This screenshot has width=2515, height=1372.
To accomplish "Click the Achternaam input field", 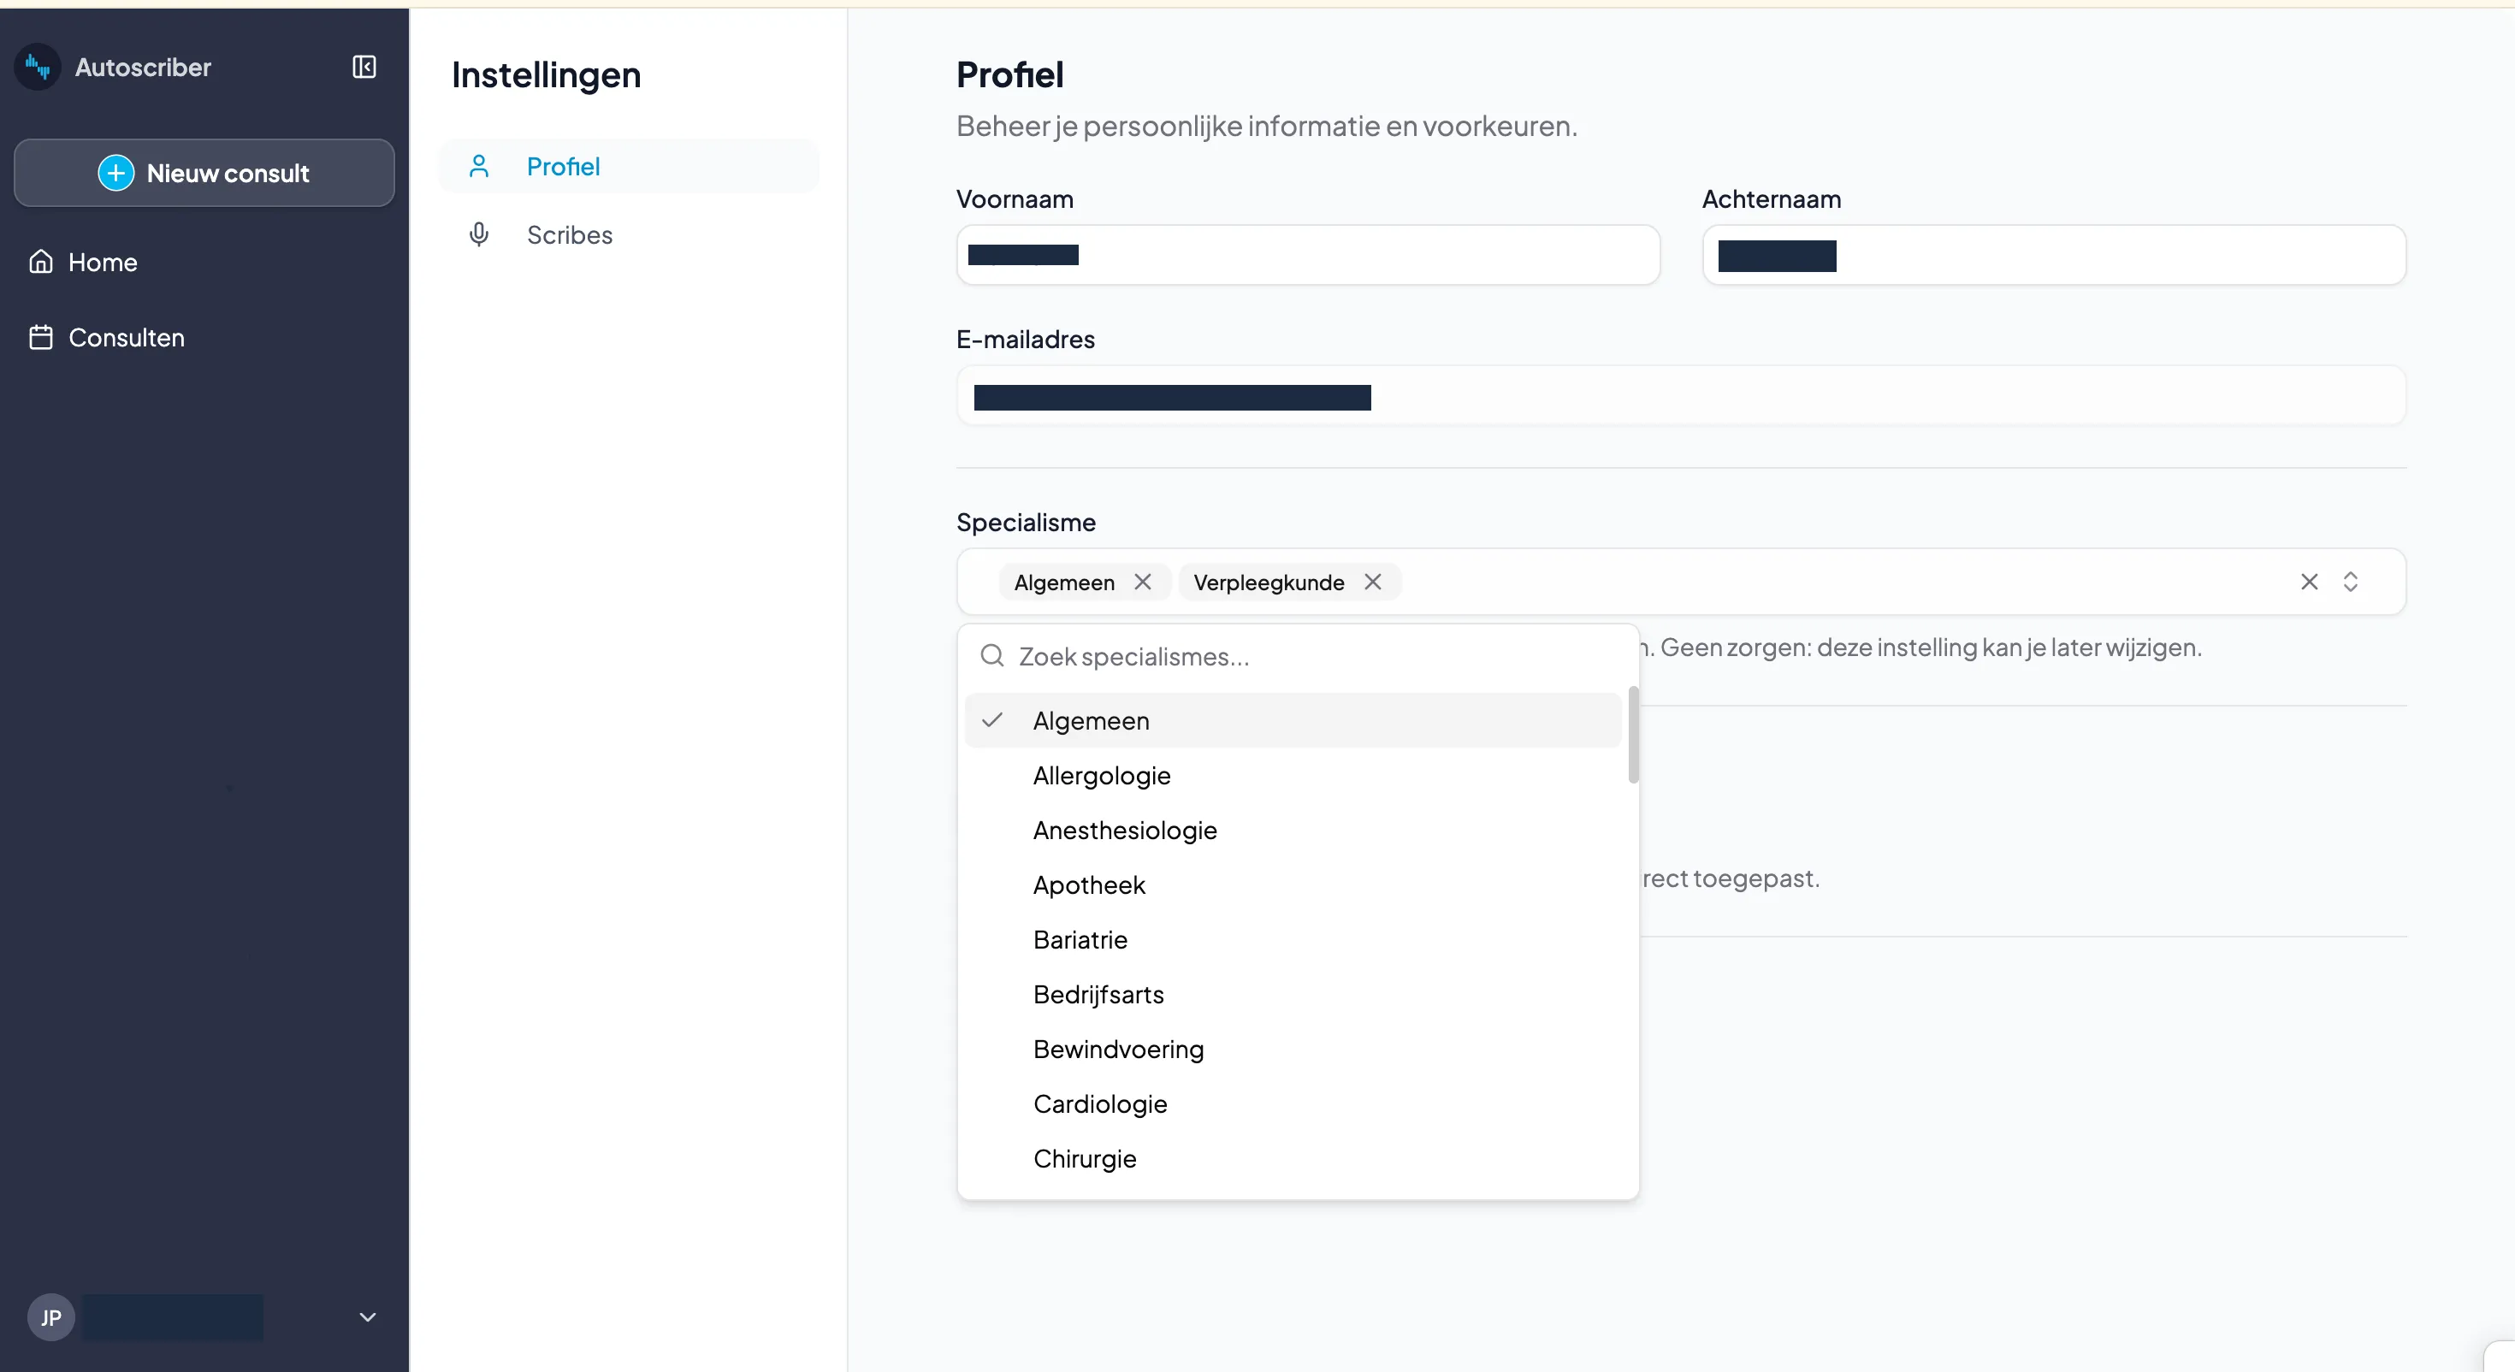I will pyautogui.click(x=2053, y=255).
